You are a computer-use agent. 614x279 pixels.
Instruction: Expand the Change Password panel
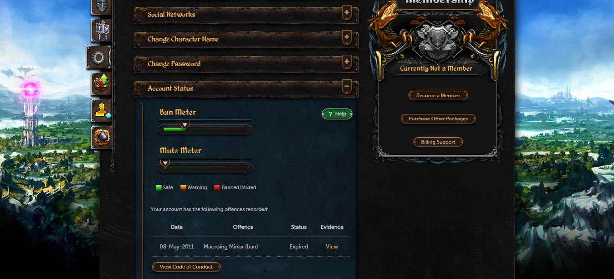tap(347, 62)
